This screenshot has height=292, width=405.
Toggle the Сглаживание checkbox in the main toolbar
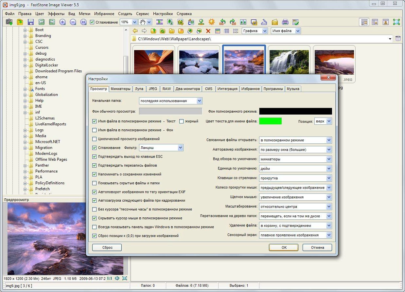pos(92,22)
